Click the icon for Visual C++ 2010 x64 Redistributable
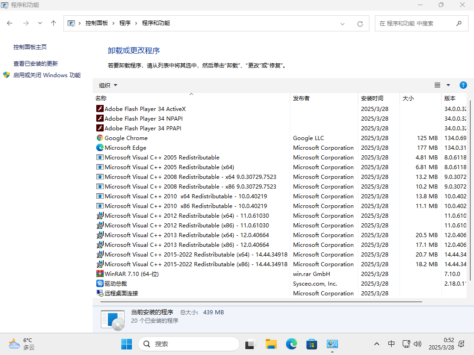 click(100, 196)
